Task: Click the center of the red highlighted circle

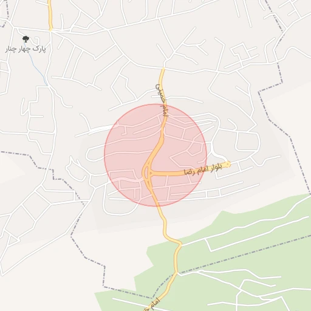Action: point(155,155)
